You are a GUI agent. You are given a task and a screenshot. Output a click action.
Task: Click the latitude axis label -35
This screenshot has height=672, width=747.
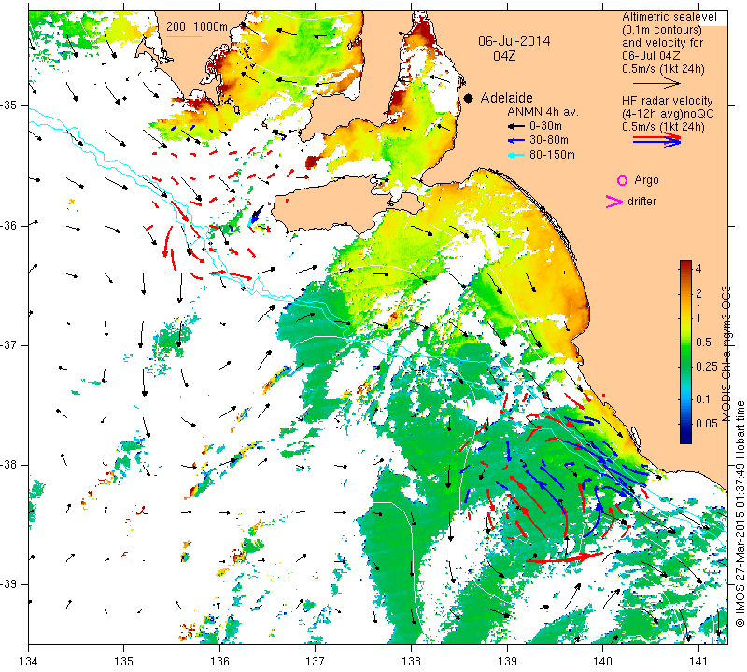[10, 105]
